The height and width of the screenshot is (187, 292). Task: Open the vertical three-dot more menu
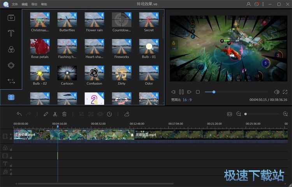pos(263,4)
